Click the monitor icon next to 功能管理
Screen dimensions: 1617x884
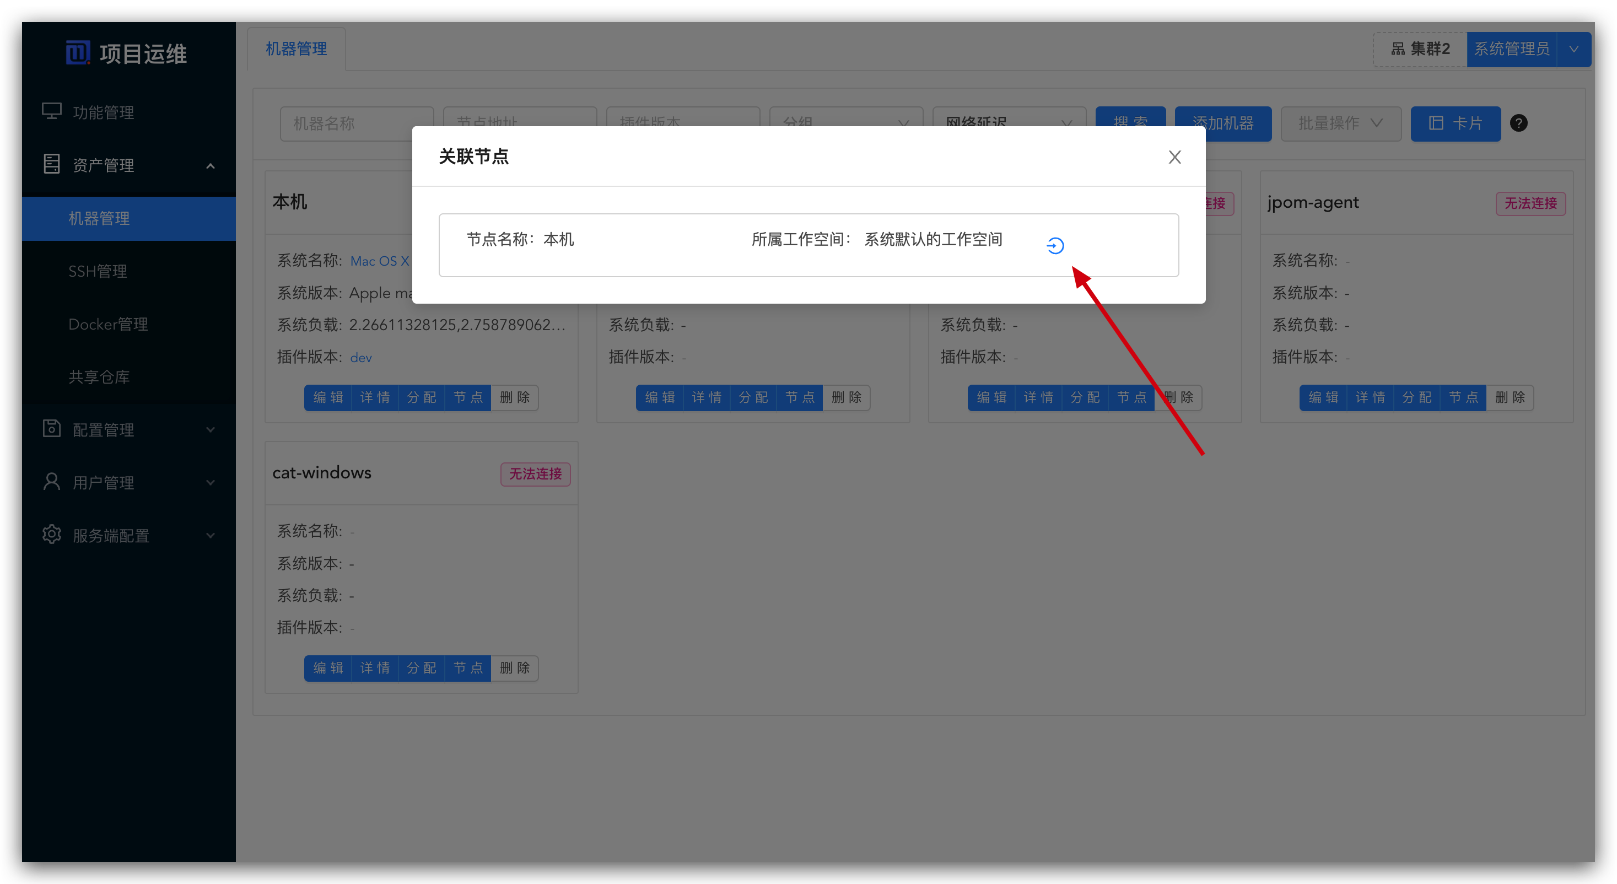coord(51,111)
